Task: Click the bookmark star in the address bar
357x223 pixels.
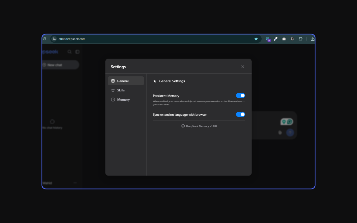Action: pyautogui.click(x=256, y=39)
